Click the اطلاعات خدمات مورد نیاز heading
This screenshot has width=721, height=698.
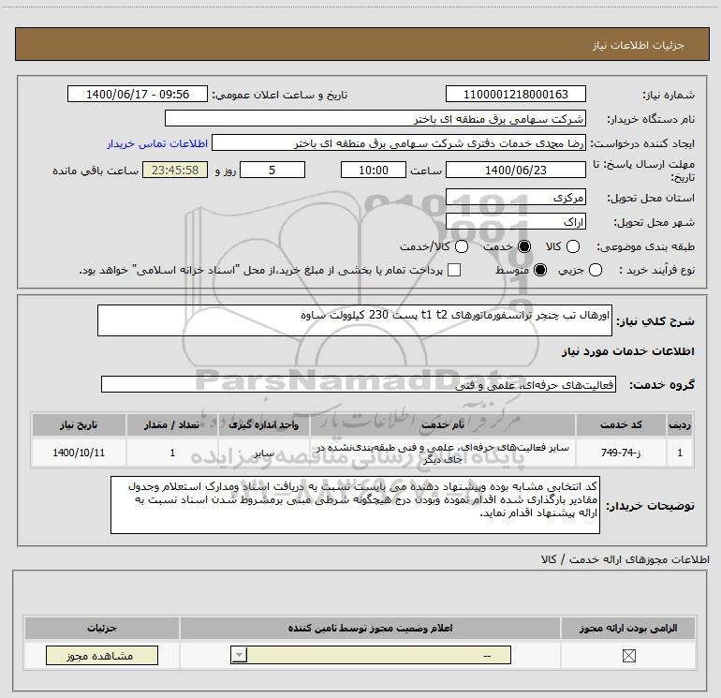pos(627,351)
